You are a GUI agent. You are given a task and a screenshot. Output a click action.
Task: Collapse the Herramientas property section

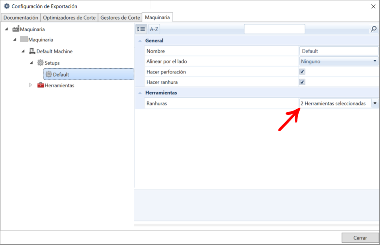click(x=140, y=93)
